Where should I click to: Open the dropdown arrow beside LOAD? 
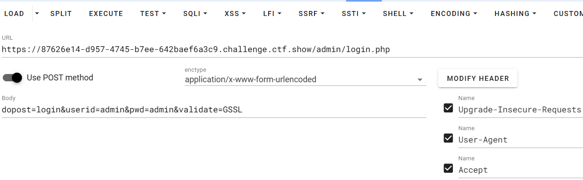tap(37, 14)
